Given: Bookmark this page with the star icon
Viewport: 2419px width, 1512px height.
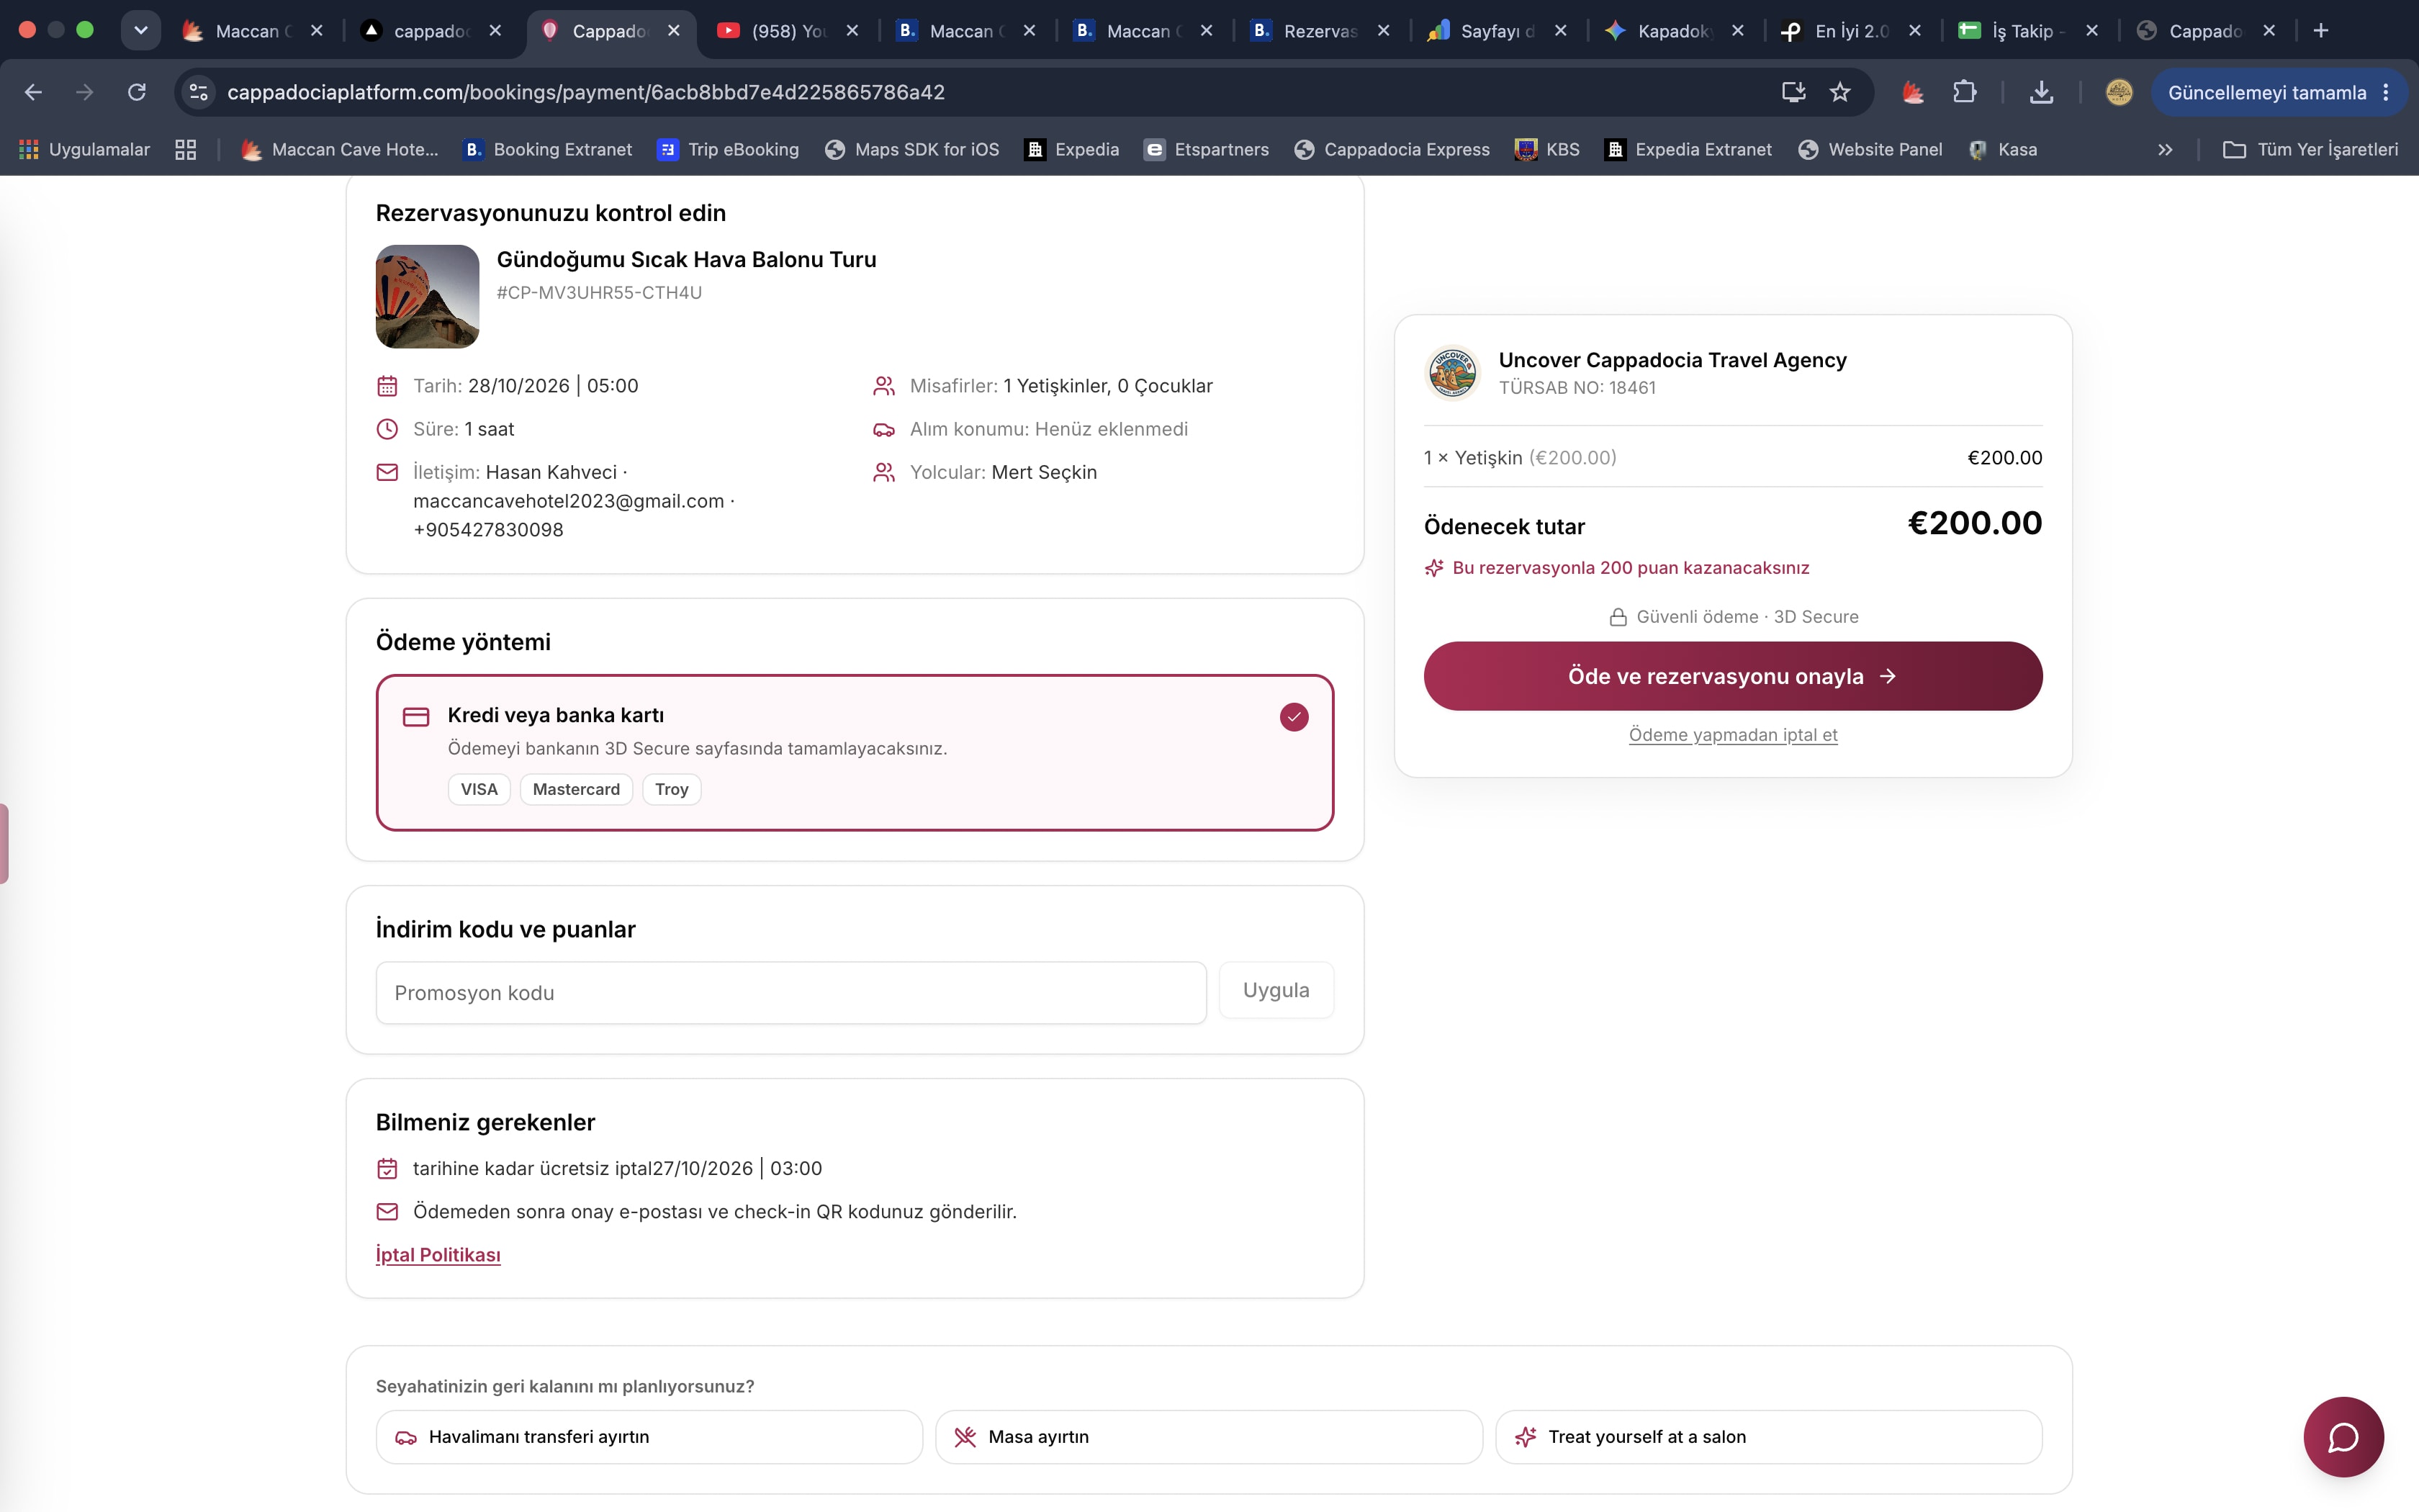Looking at the screenshot, I should click(1839, 92).
